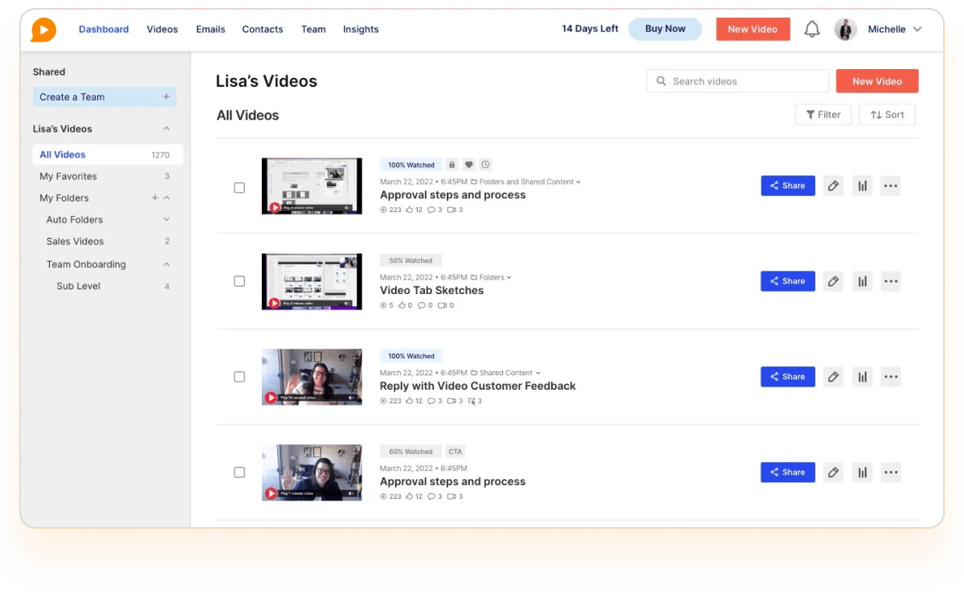This screenshot has height=601, width=964.
Task: Open analytics for Reply with Video Customer Feedback
Action: coord(862,376)
